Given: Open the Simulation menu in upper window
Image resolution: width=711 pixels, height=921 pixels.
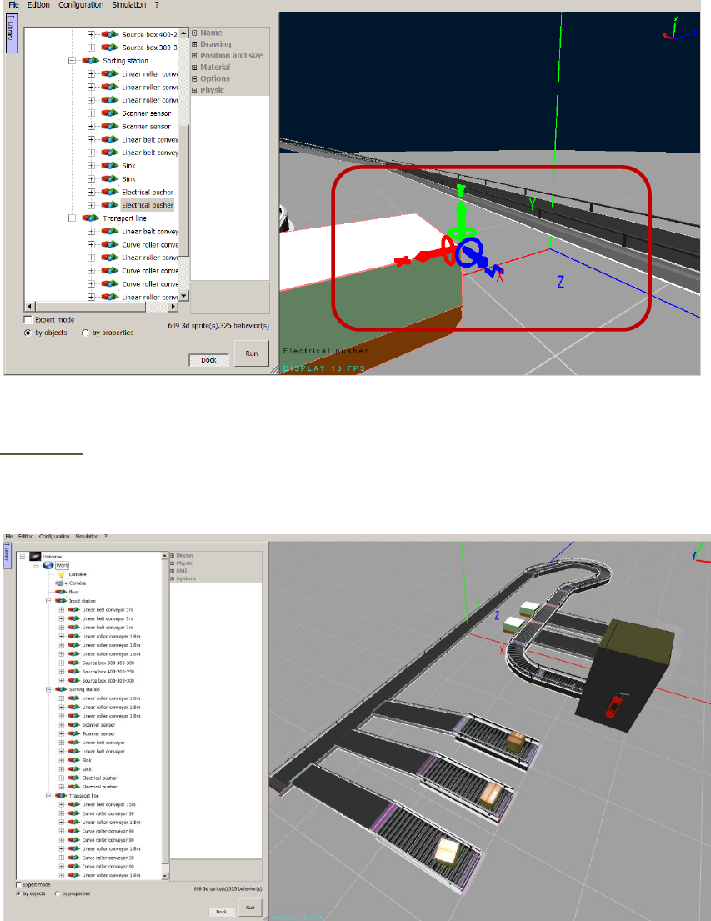Looking at the screenshot, I should 128,5.
